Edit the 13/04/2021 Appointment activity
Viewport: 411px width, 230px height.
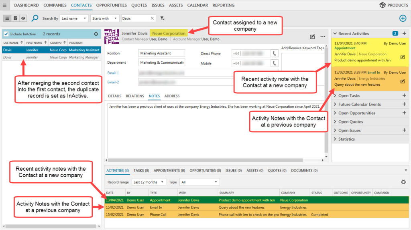(403, 57)
